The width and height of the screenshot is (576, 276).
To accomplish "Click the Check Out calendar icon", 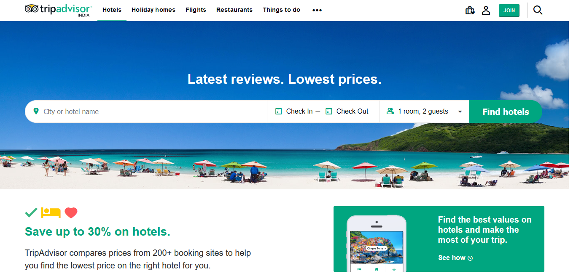I will point(329,111).
